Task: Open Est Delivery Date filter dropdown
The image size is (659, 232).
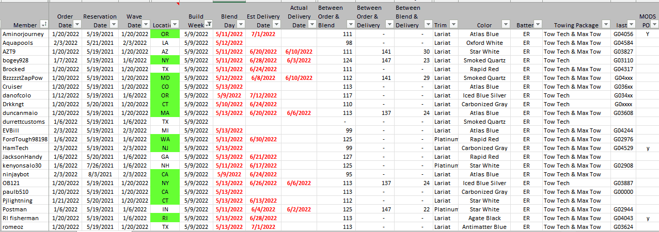Action: click(x=275, y=25)
